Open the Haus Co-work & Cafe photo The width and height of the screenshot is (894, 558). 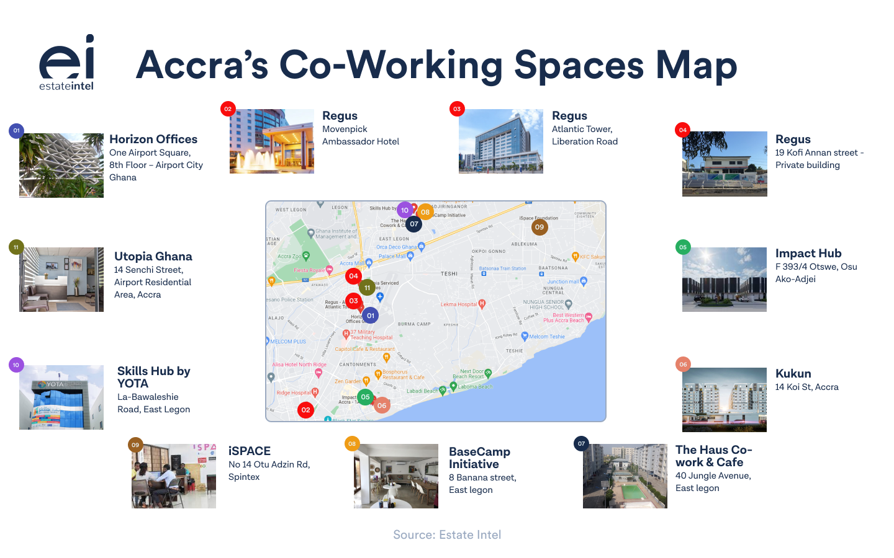click(x=625, y=476)
